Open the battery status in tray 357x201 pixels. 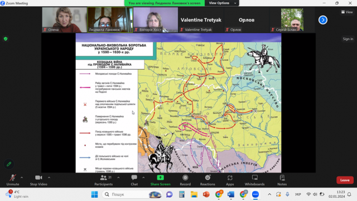click(322, 194)
